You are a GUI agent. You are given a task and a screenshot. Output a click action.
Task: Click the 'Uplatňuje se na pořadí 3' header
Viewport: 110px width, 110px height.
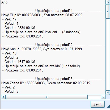tap(54, 79)
